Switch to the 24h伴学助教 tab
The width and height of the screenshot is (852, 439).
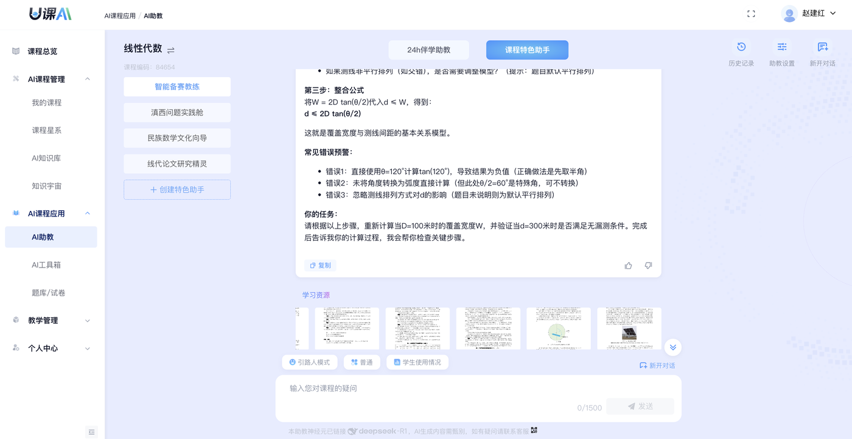(x=428, y=50)
